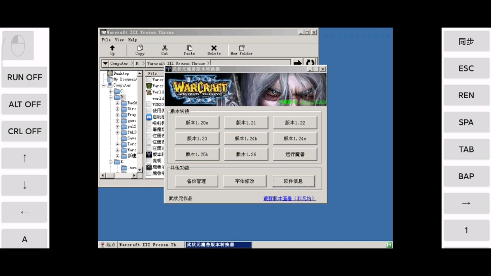Open 字体修改 font editor
491x276 pixels.
245,181
